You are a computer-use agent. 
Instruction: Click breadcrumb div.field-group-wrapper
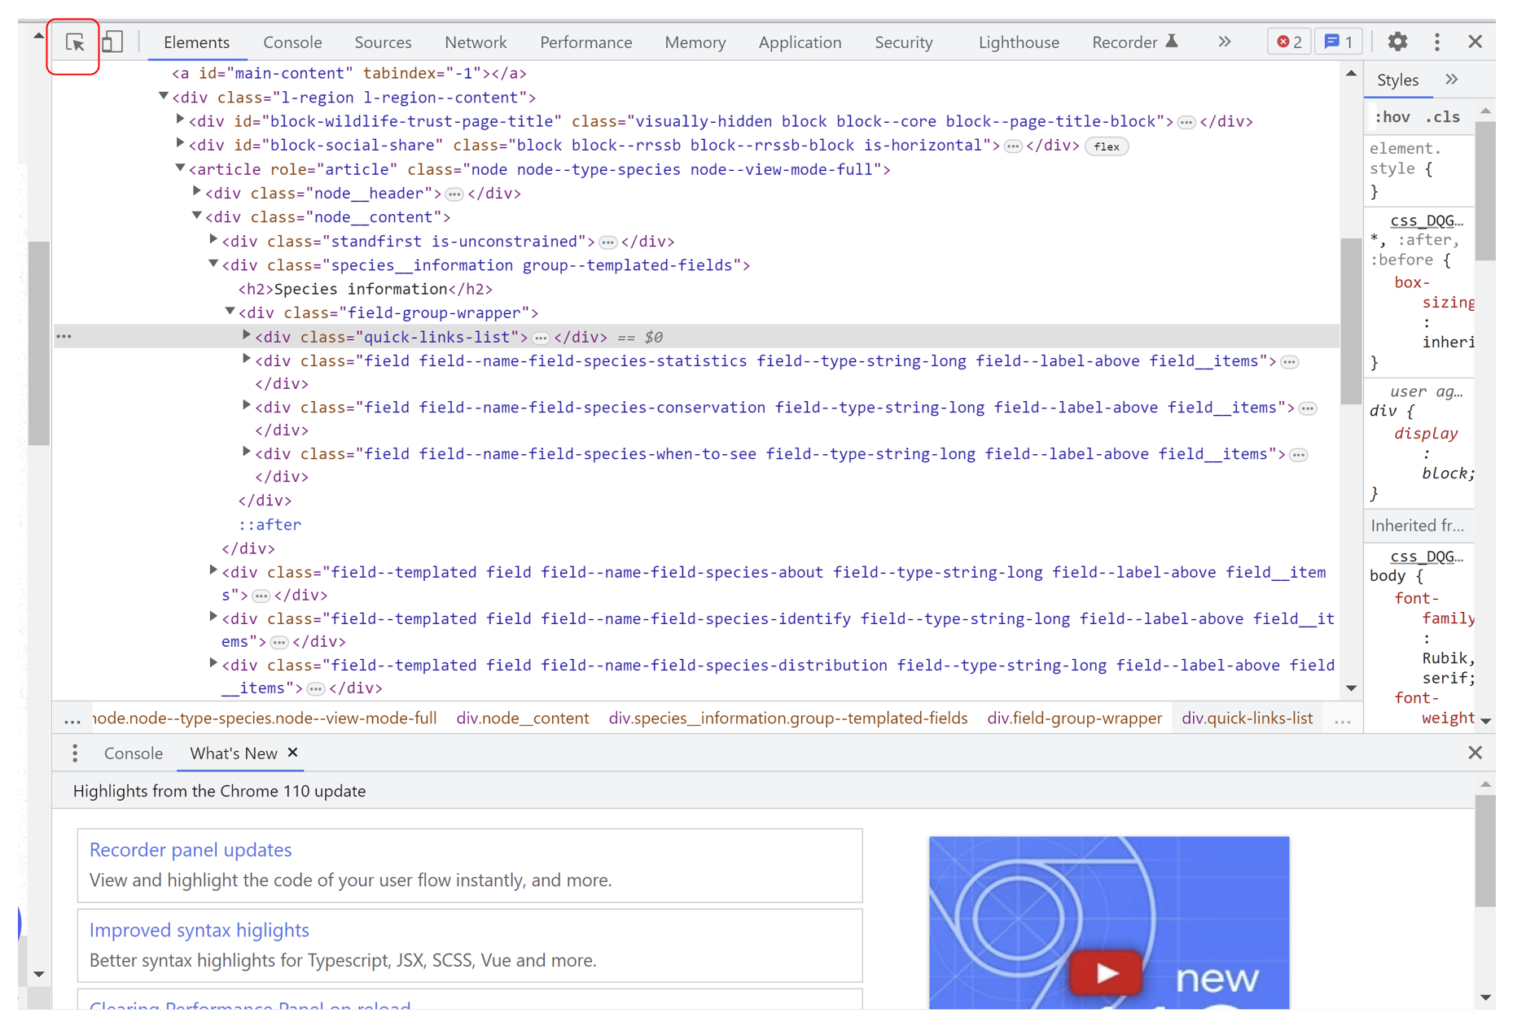tap(1074, 718)
